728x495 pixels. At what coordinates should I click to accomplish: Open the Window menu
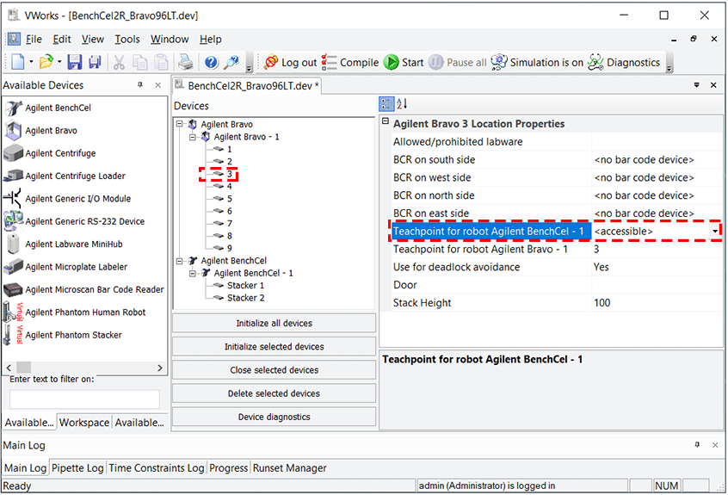point(170,40)
